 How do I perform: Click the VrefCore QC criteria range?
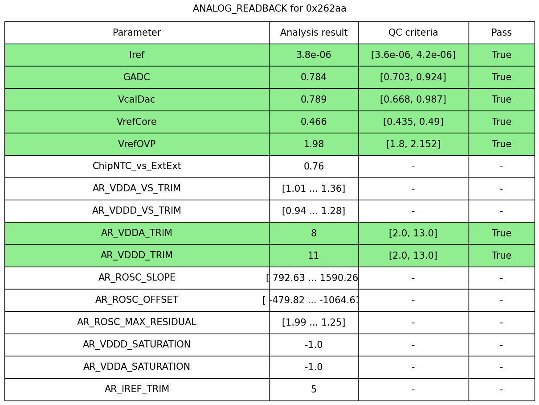[x=413, y=122]
